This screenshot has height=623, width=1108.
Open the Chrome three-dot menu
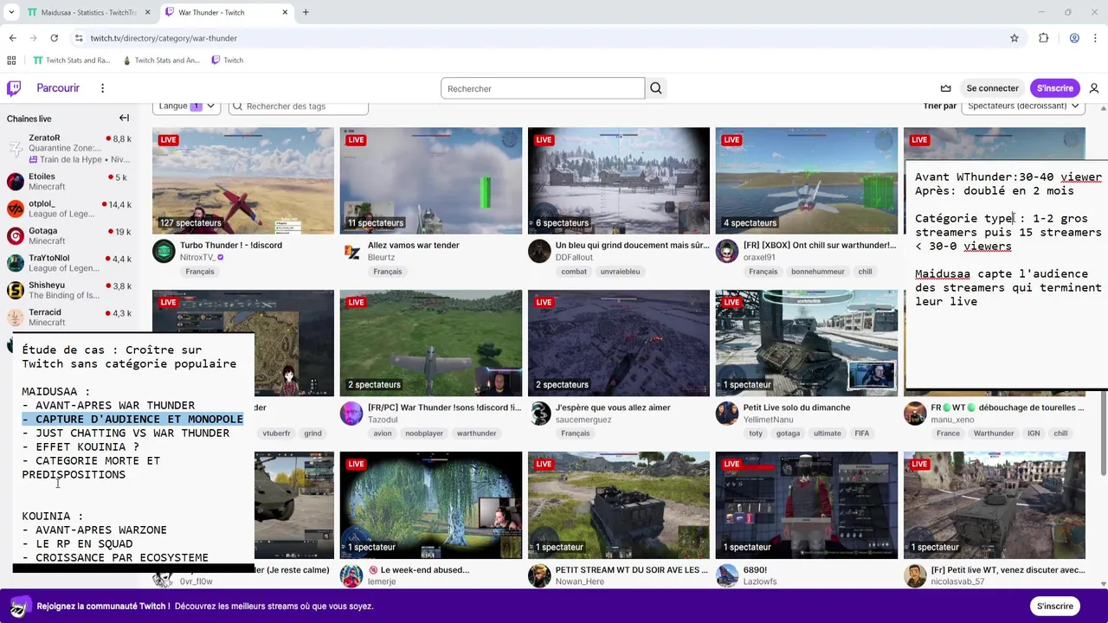[x=1096, y=38]
